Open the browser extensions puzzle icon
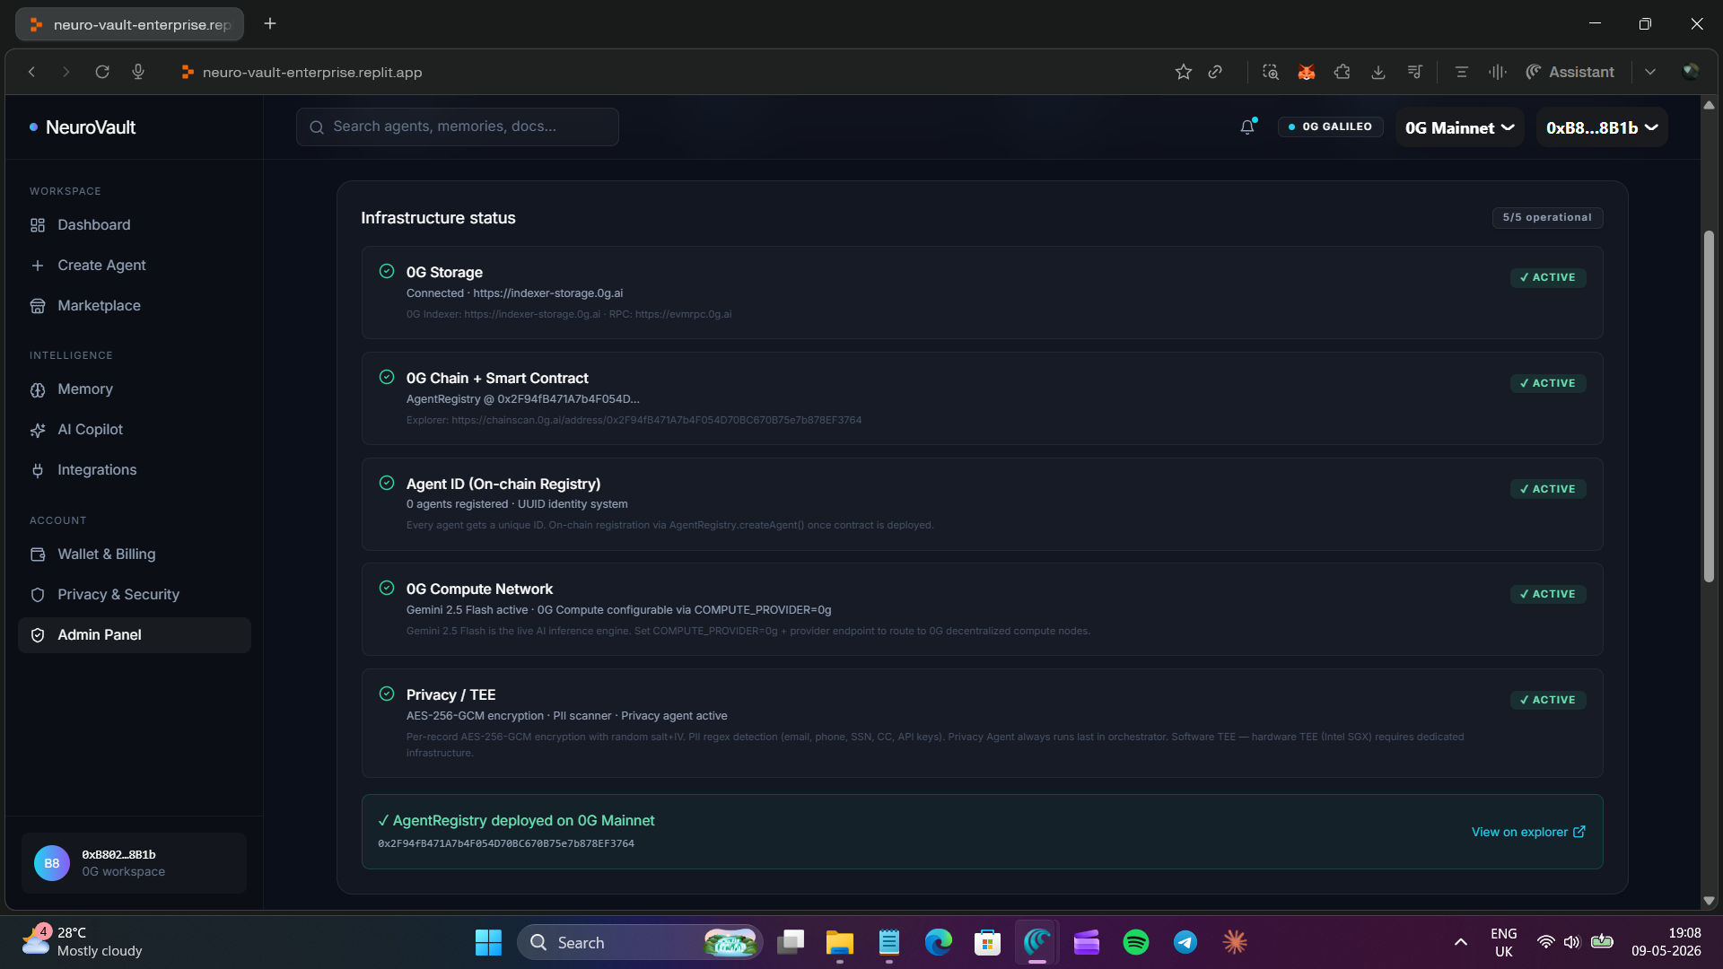1723x969 pixels. click(x=1343, y=72)
